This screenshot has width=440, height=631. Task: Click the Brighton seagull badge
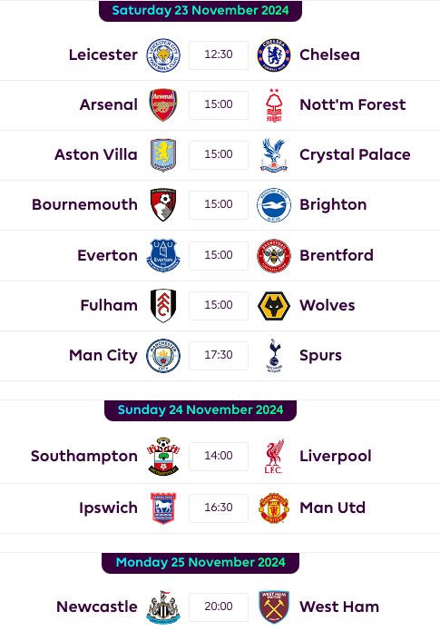[274, 205]
